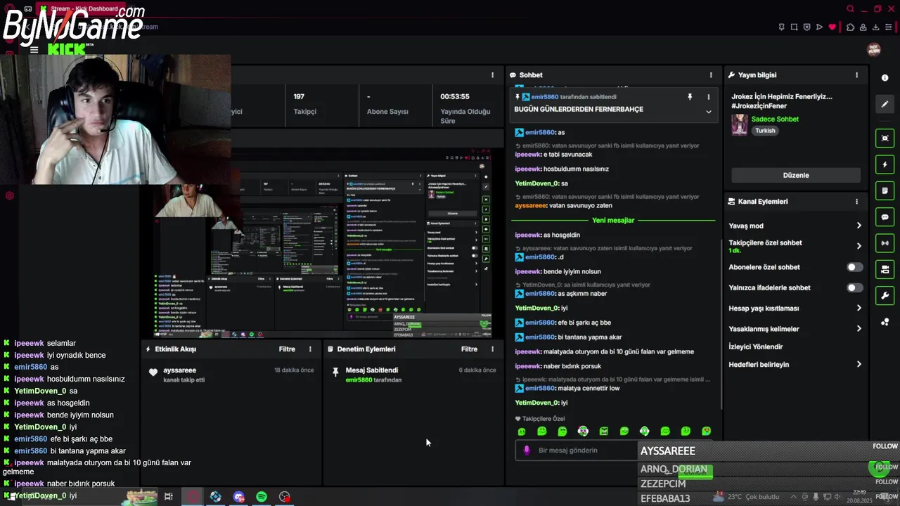Image resolution: width=900 pixels, height=506 pixels.
Task: Click pinned text BUGÜN GÜNLERDERDEN FERNERBAHÇE
Action: pos(579,109)
